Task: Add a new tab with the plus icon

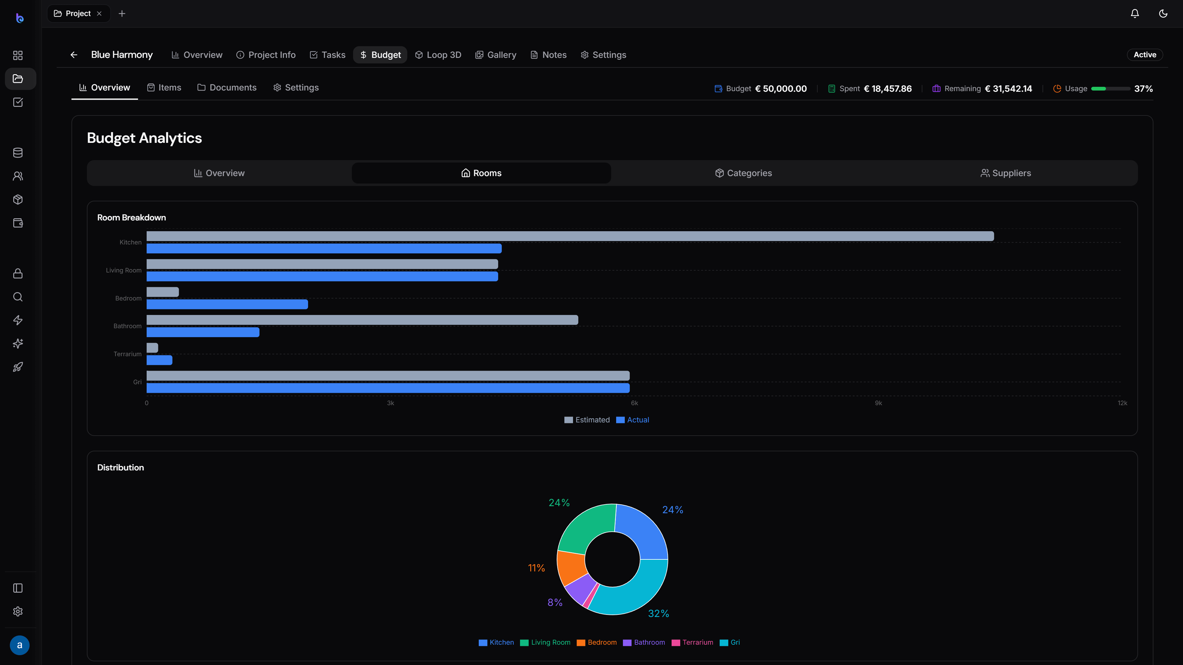Action: click(x=122, y=13)
